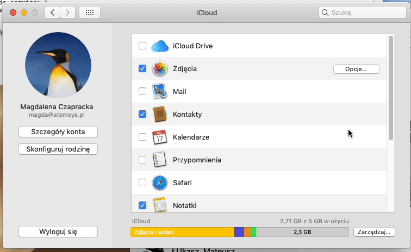
Task: Click the Przypomnienia list icon
Action: (x=159, y=160)
